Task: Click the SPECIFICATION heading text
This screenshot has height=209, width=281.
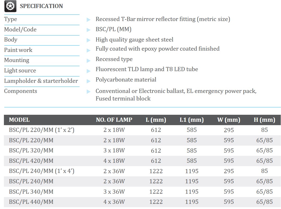Action: pyautogui.click(x=41, y=6)
